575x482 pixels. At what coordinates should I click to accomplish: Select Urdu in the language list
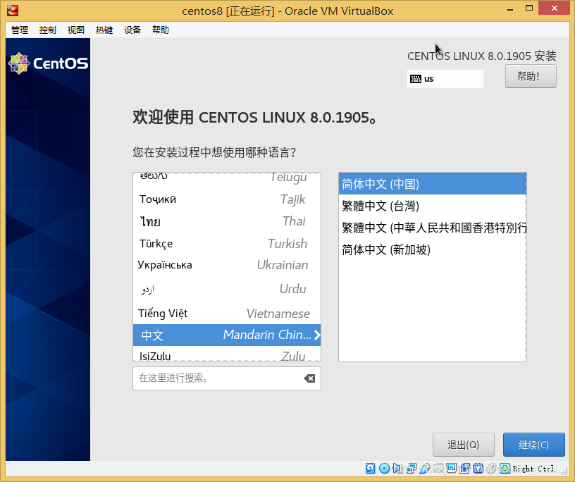tap(227, 289)
